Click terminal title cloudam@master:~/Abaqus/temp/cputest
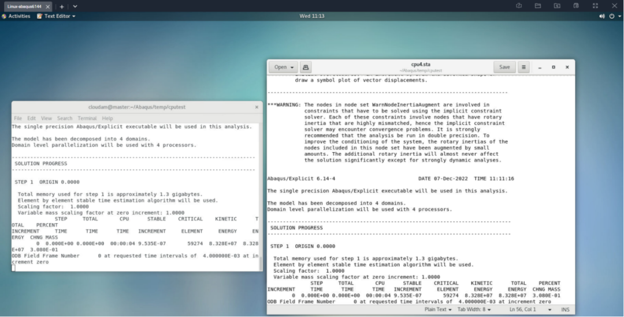The image size is (624, 317). point(137,107)
